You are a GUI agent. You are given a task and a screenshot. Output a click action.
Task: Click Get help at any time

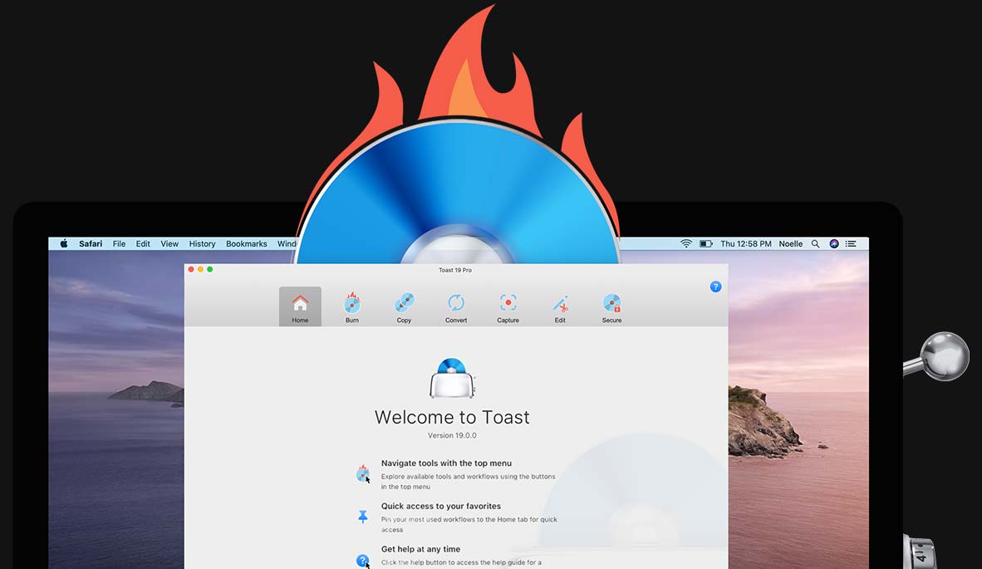tap(420, 549)
